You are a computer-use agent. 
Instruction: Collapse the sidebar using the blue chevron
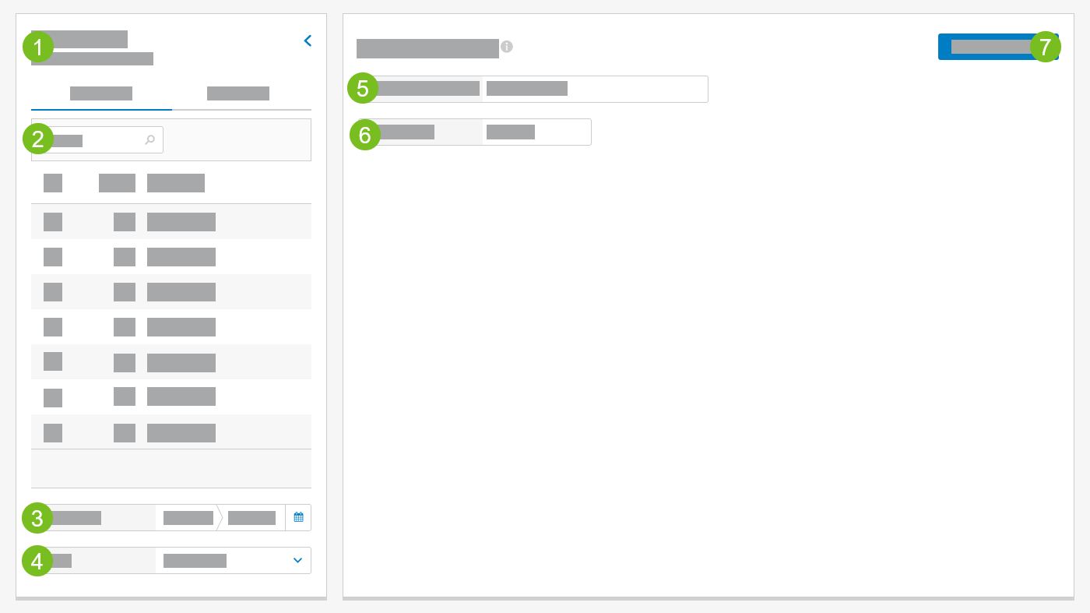coord(308,40)
